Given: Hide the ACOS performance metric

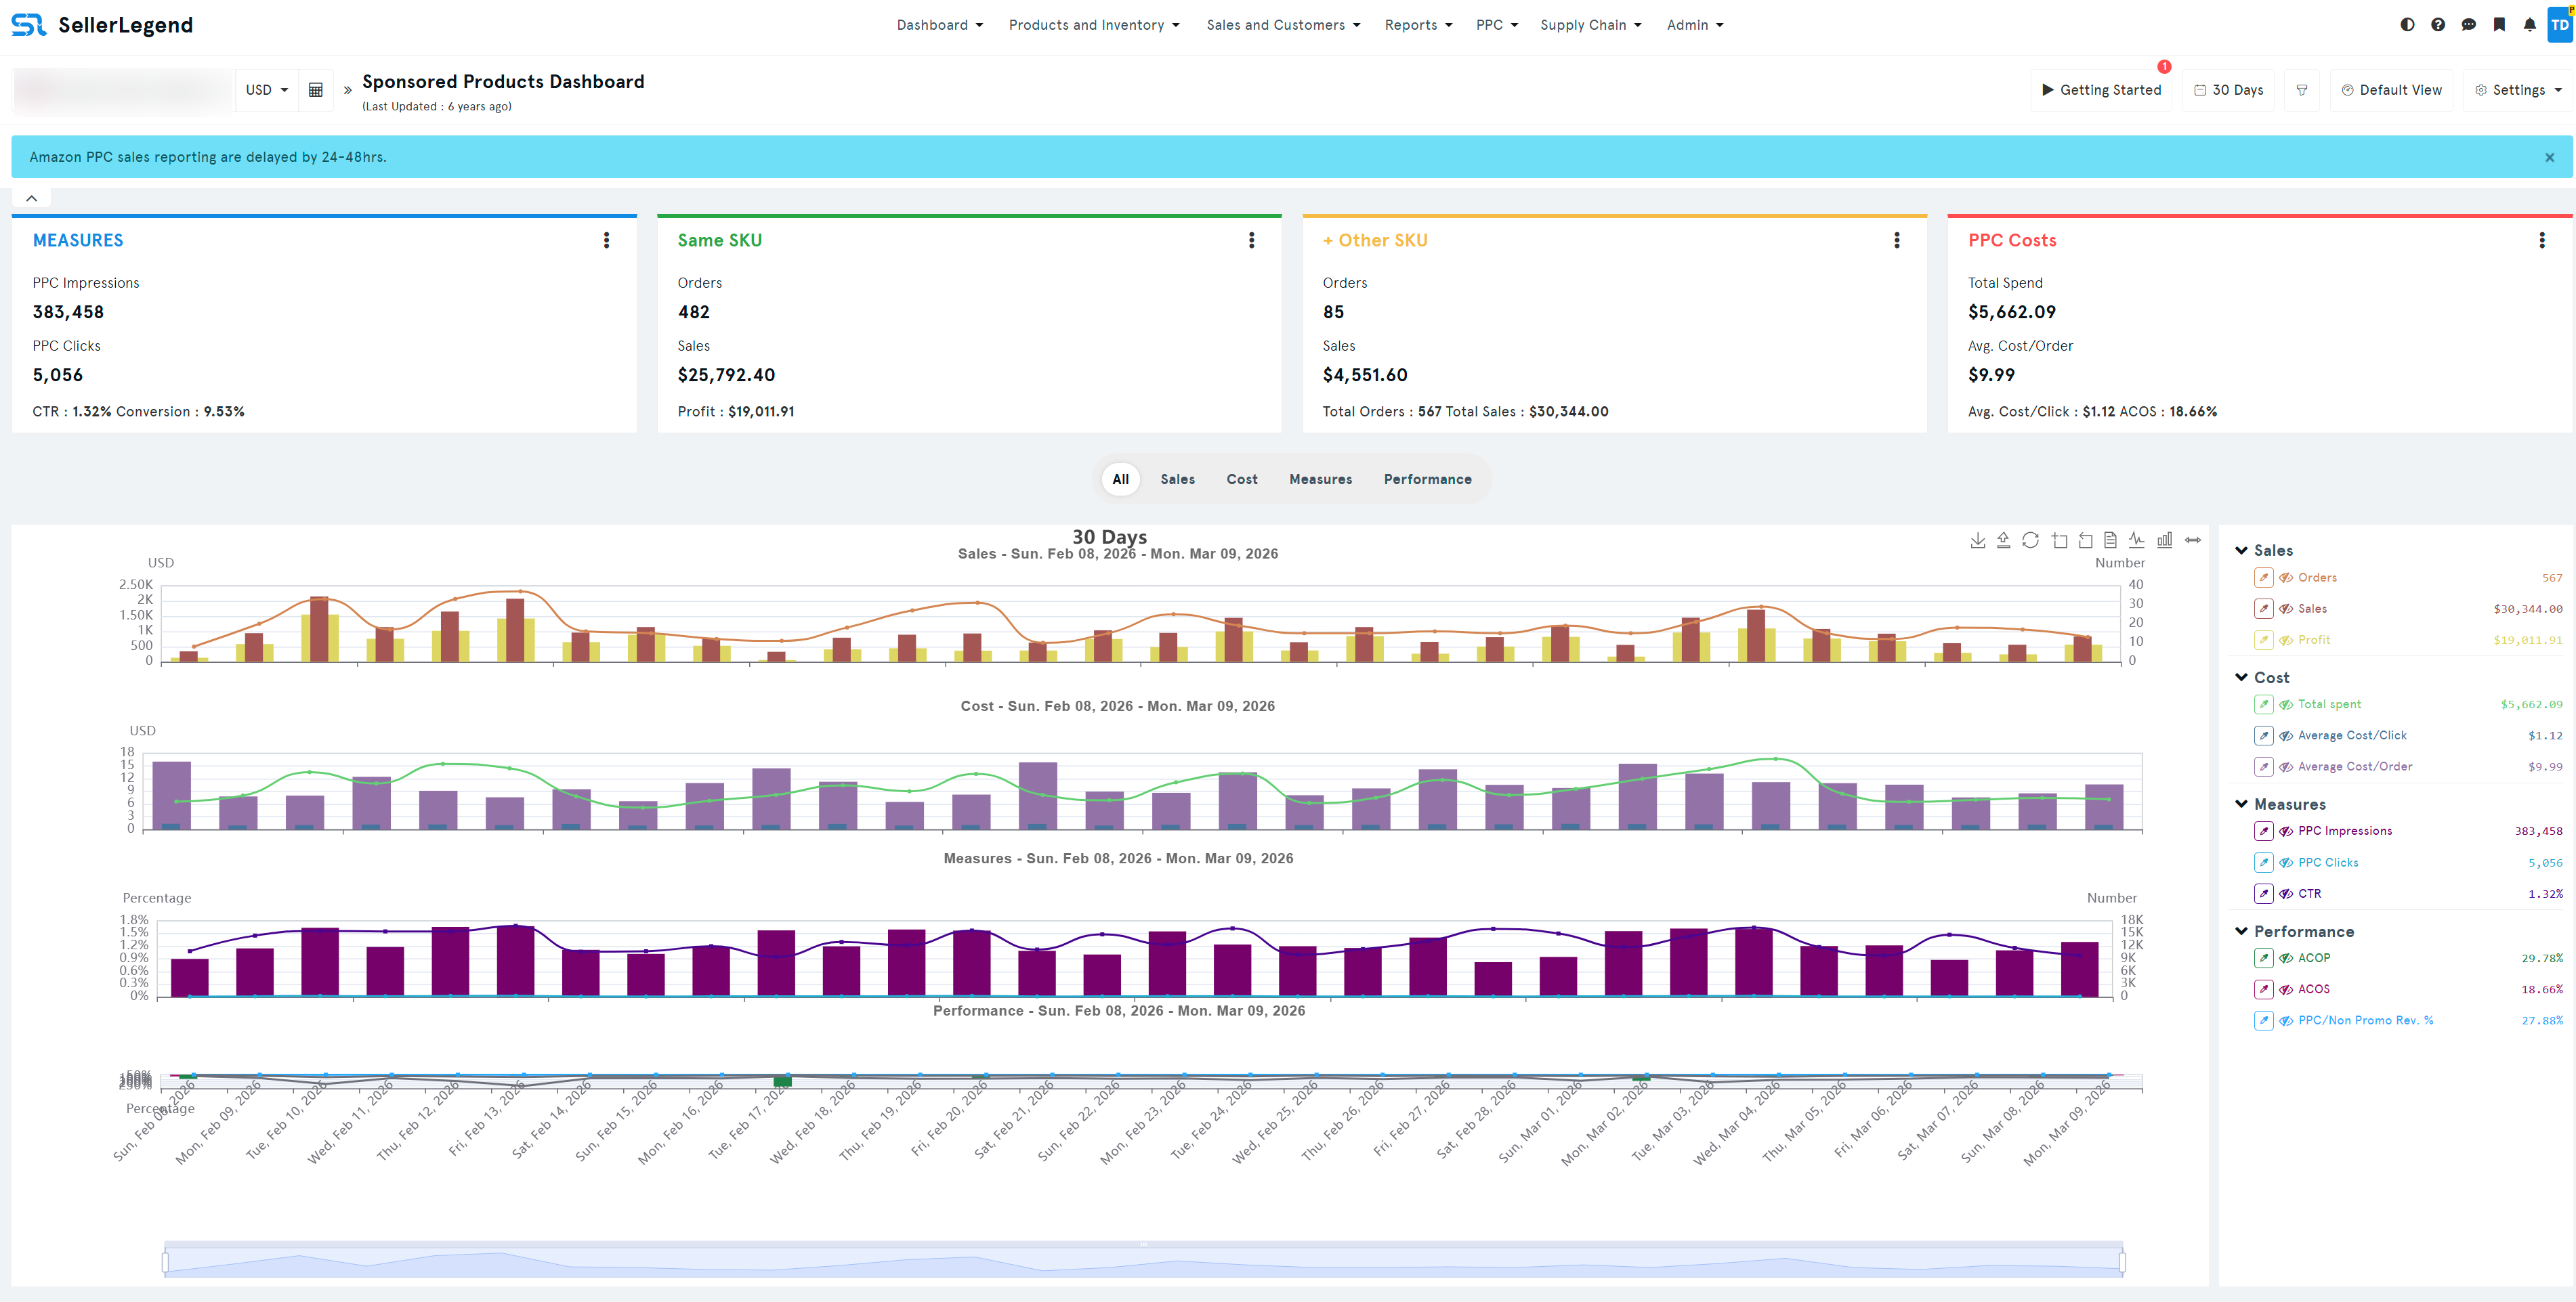Looking at the screenshot, I should tap(2286, 989).
